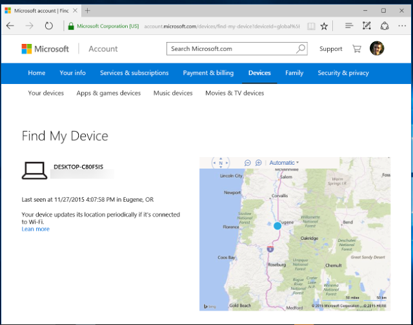Add page to favorites with star icon
The image size is (413, 325).
tap(324, 26)
